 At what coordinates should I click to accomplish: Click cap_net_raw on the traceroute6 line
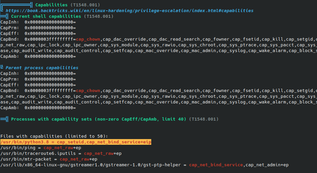[99, 154]
